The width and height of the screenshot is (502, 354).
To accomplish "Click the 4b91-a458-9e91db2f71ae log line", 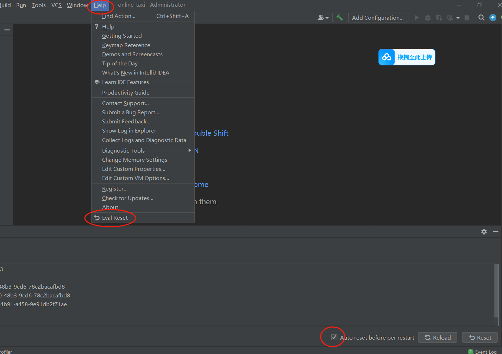I will pyautogui.click(x=33, y=304).
